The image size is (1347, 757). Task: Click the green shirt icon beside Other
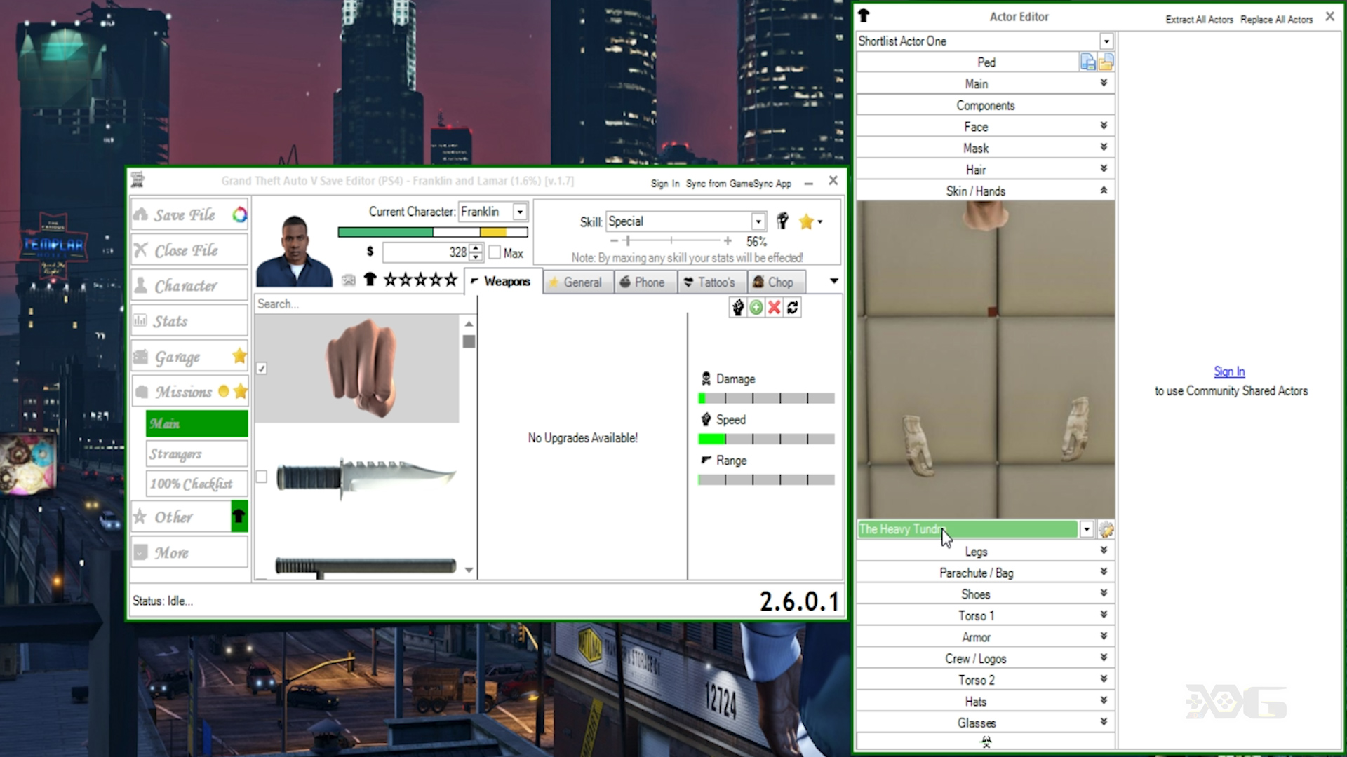click(239, 517)
